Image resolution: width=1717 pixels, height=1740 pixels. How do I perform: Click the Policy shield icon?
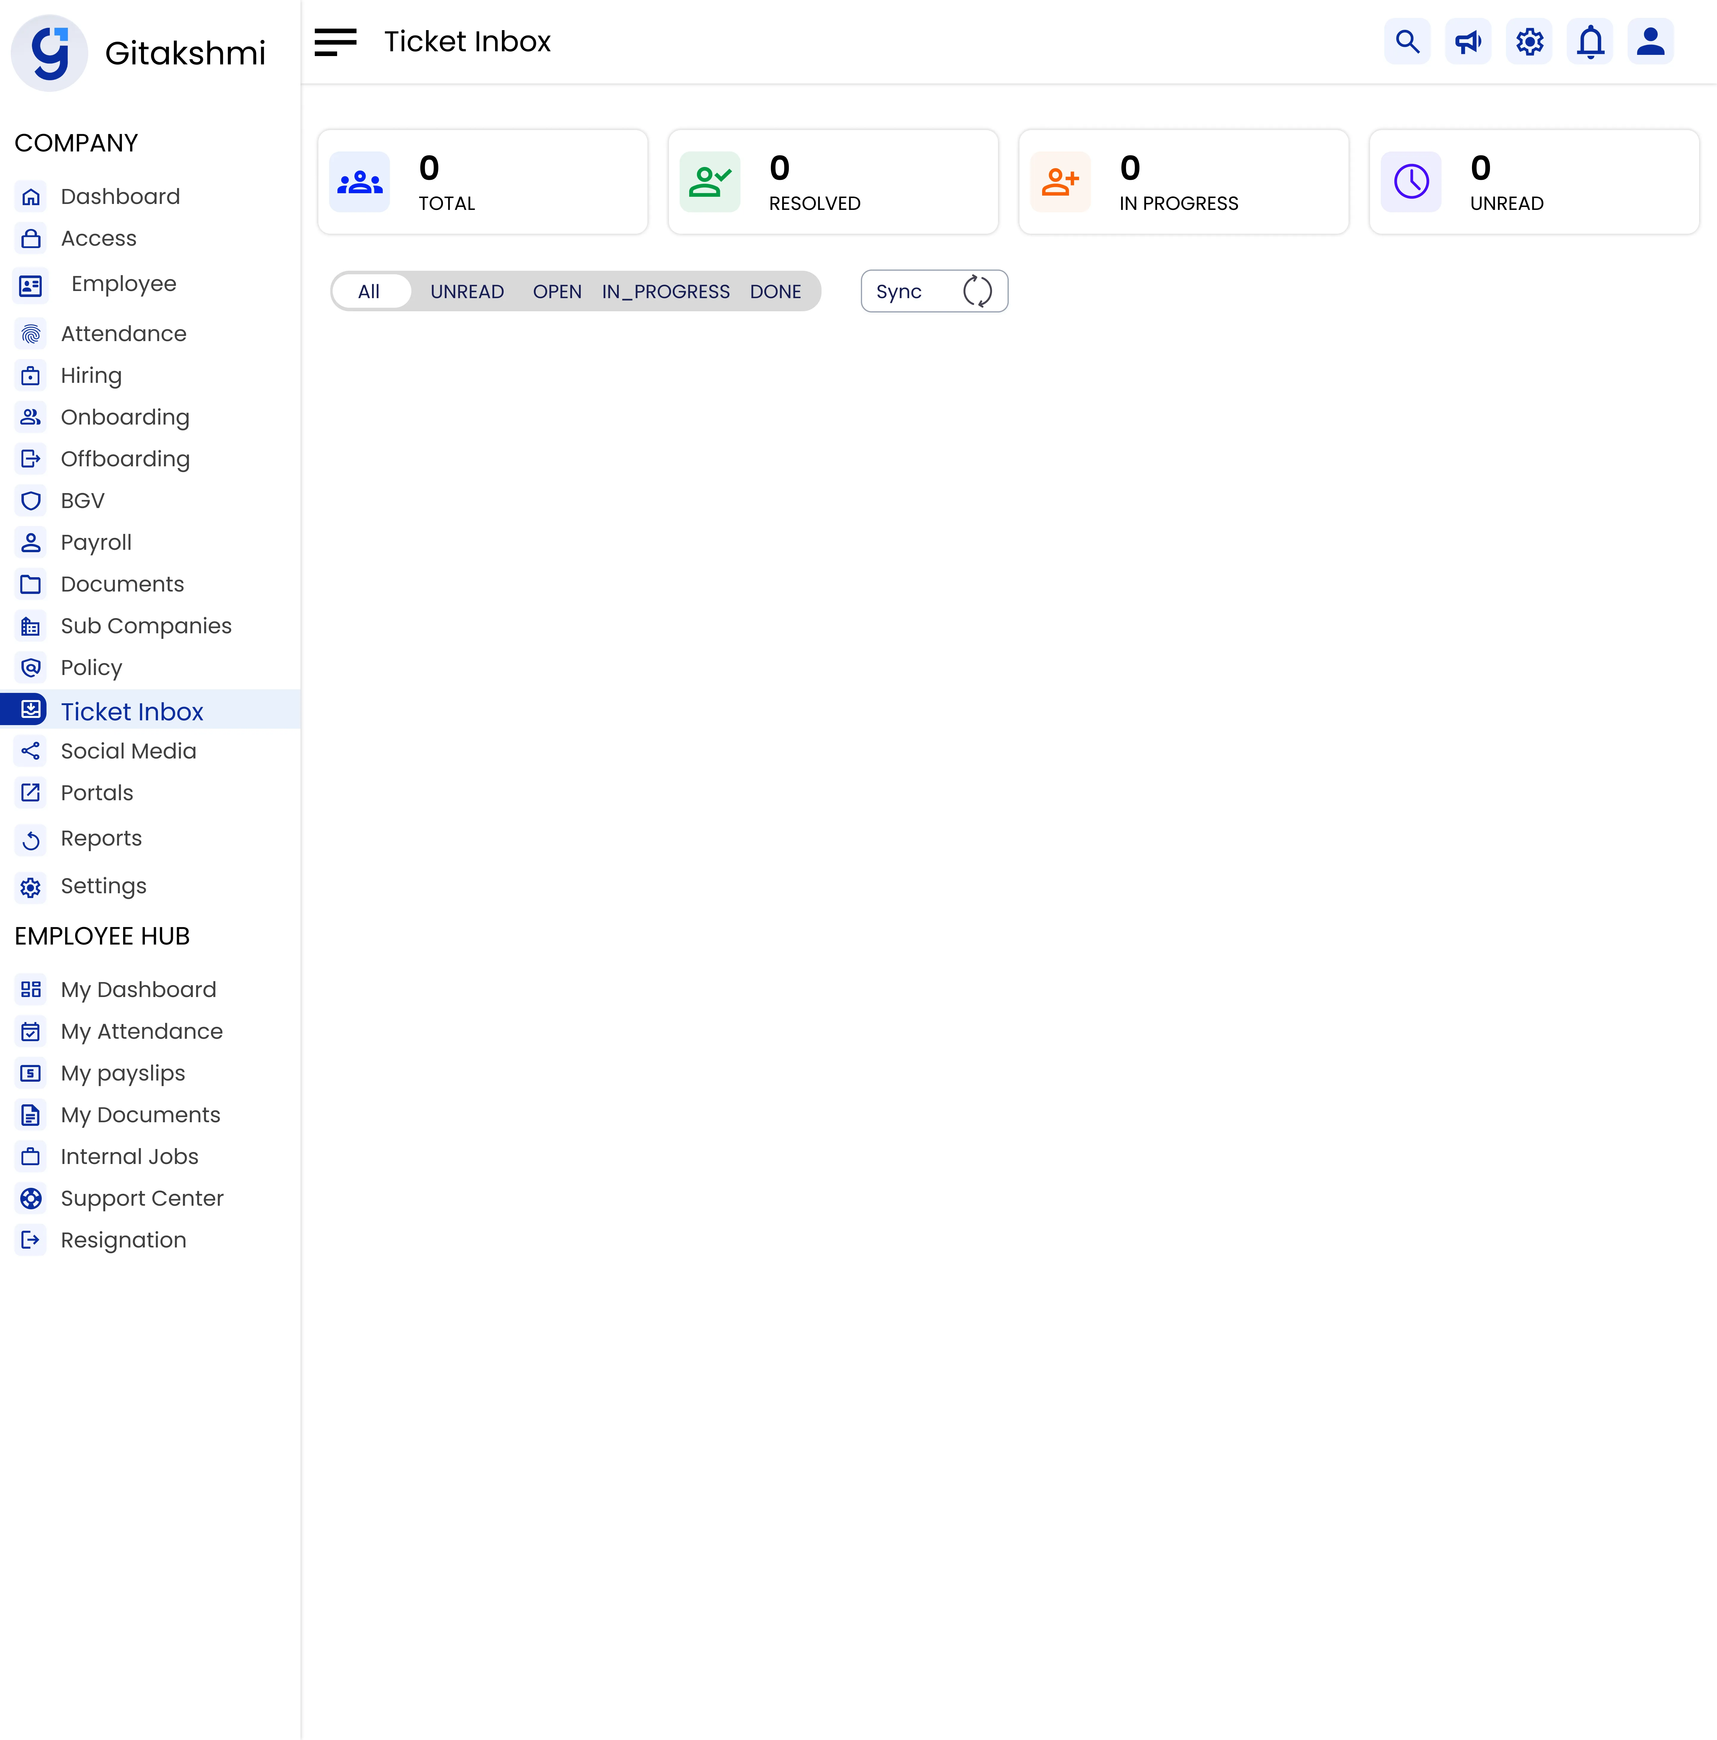tap(31, 667)
